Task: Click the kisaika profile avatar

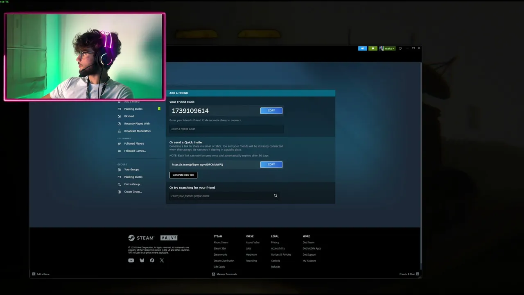Action: (381, 48)
